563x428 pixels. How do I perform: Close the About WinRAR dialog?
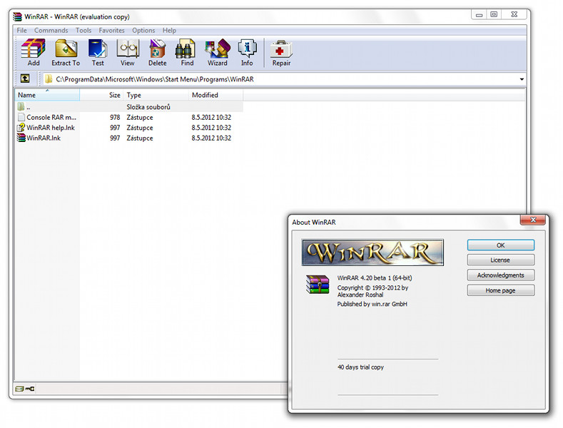pyautogui.click(x=533, y=220)
